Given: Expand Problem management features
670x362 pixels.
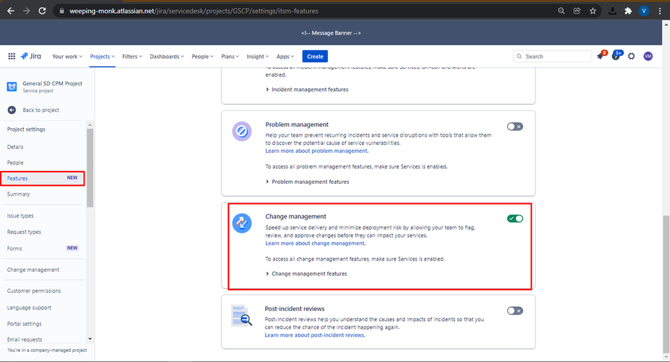Looking at the screenshot, I should click(x=307, y=182).
